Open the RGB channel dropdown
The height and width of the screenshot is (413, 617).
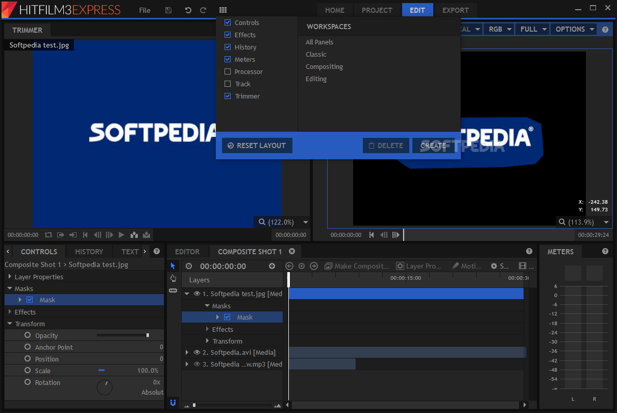pos(499,29)
